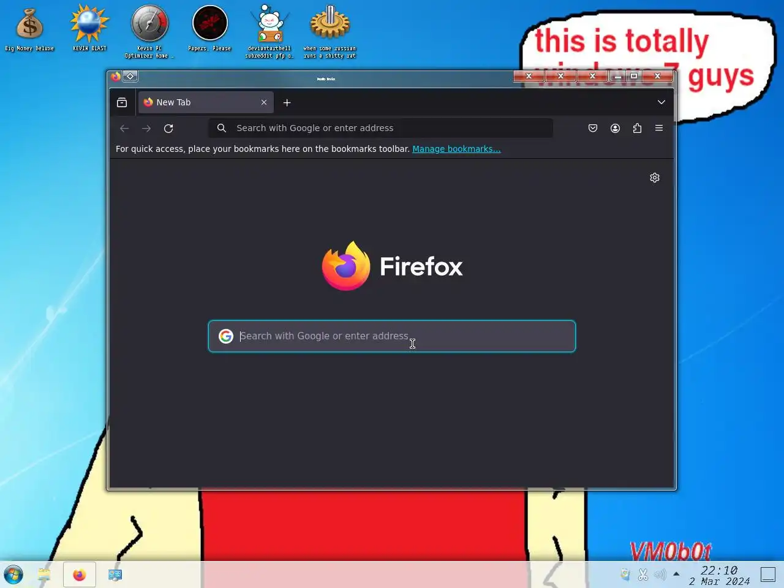Open the fourth taskbar application icon
784x588 pixels.
click(x=115, y=575)
